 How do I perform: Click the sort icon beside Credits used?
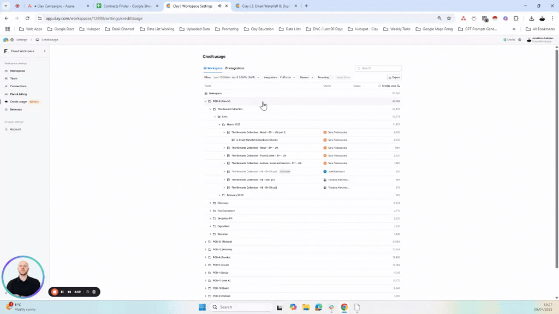pyautogui.click(x=399, y=86)
